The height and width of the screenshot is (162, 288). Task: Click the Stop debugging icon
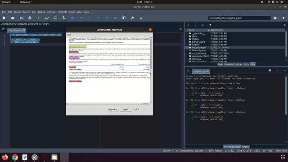[115, 18]
